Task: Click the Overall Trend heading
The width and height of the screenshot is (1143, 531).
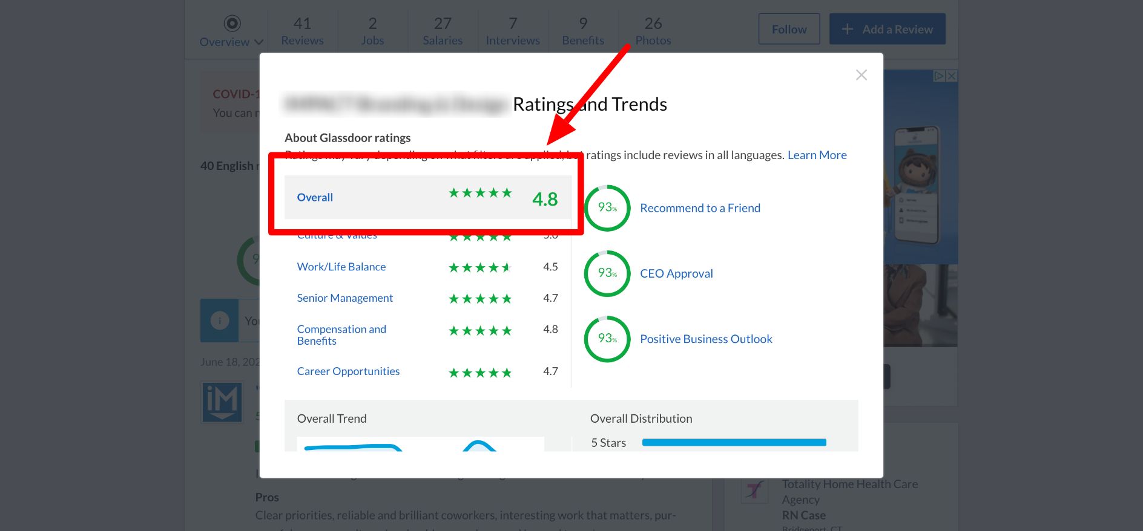Action: click(331, 419)
